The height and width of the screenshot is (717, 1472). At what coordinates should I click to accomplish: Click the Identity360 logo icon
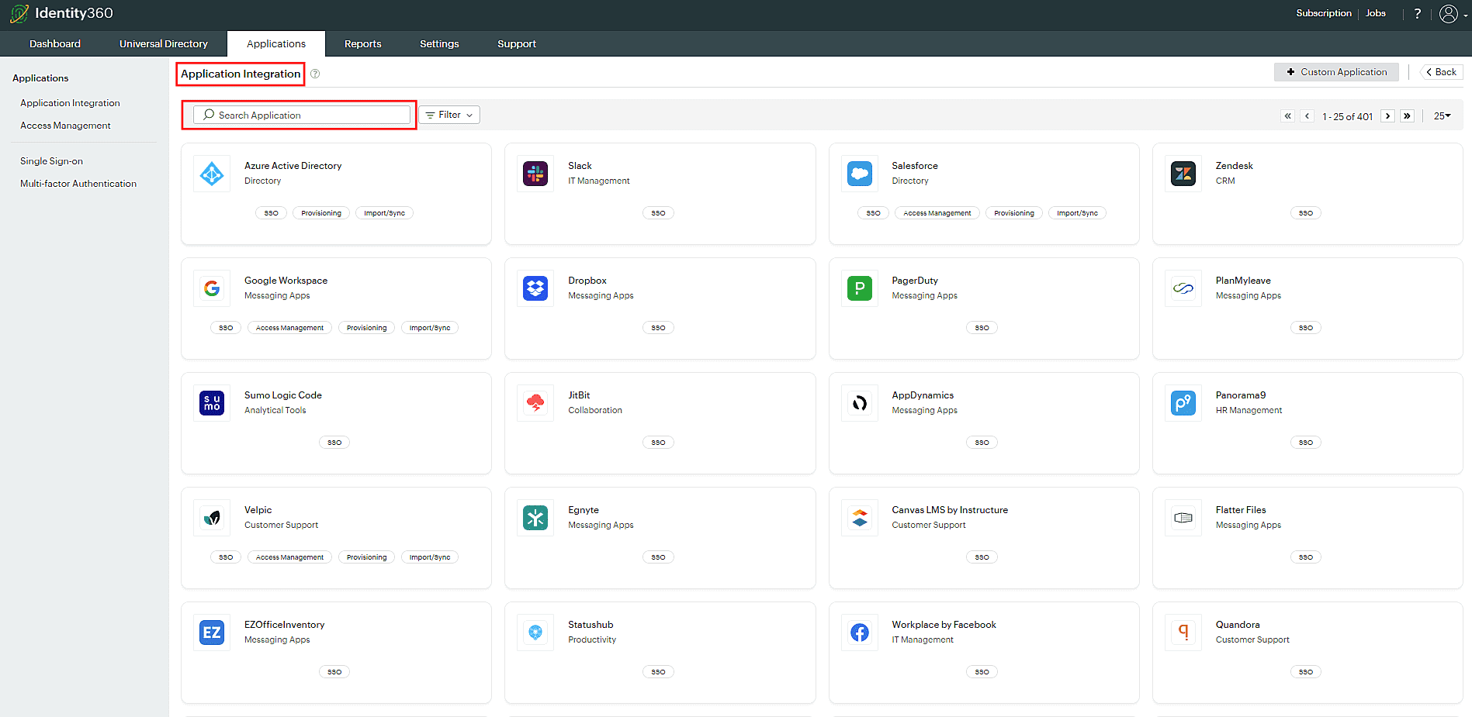(x=19, y=13)
